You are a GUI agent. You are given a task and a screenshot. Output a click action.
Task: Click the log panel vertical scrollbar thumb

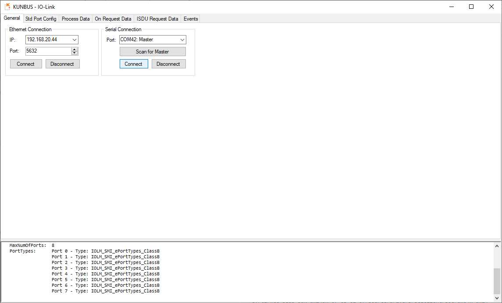pos(496,281)
